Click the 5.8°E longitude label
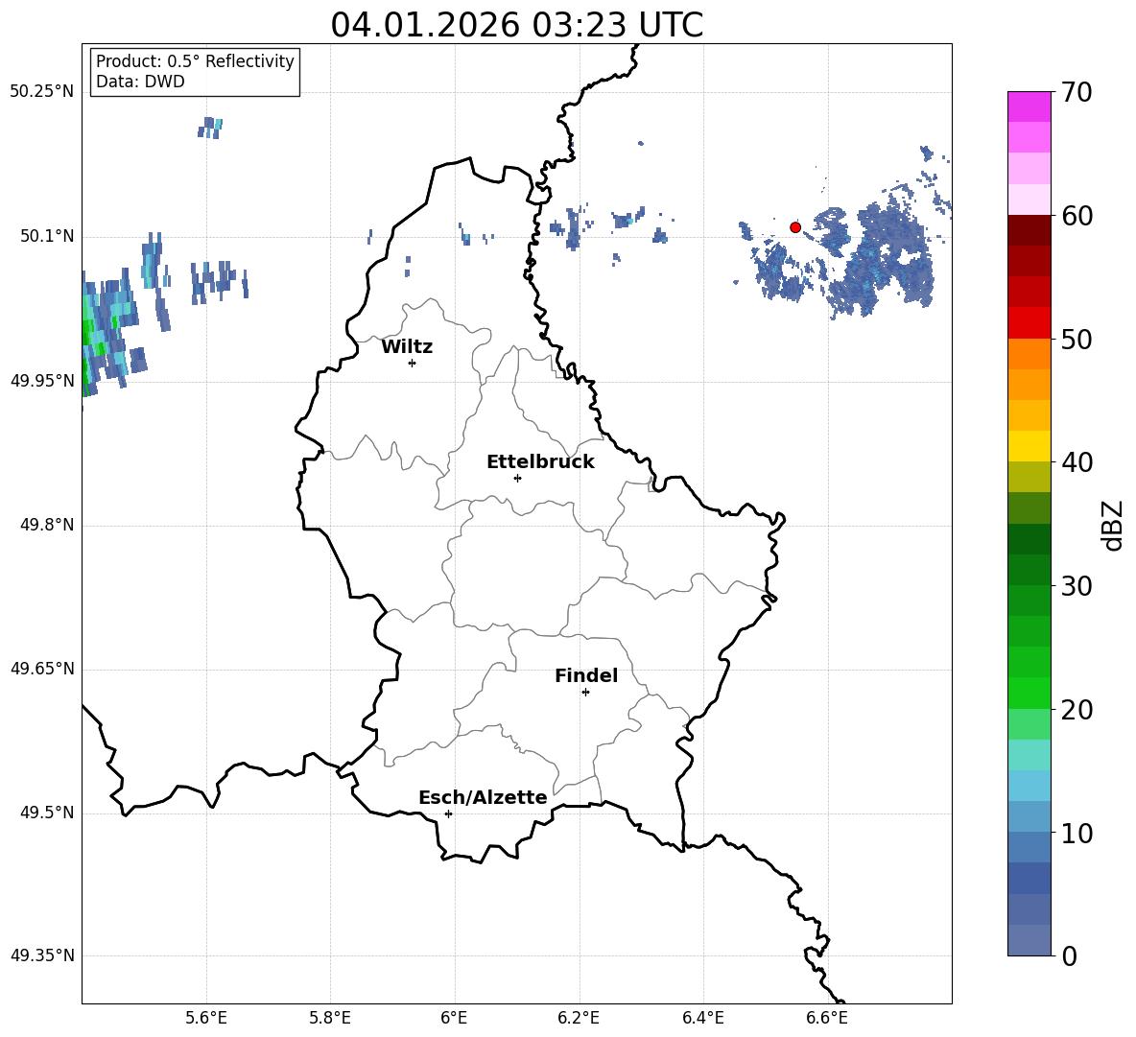The image size is (1136, 1037). click(x=330, y=1018)
